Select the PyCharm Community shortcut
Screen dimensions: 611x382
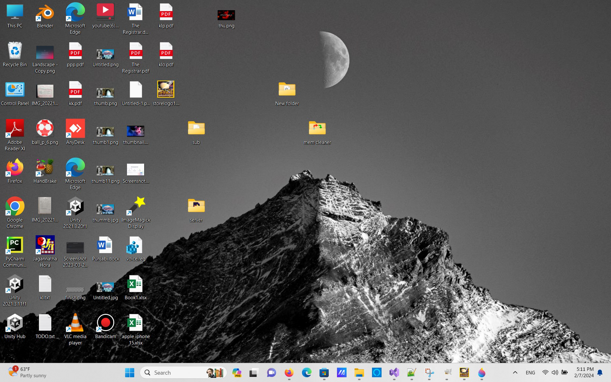tap(15, 252)
